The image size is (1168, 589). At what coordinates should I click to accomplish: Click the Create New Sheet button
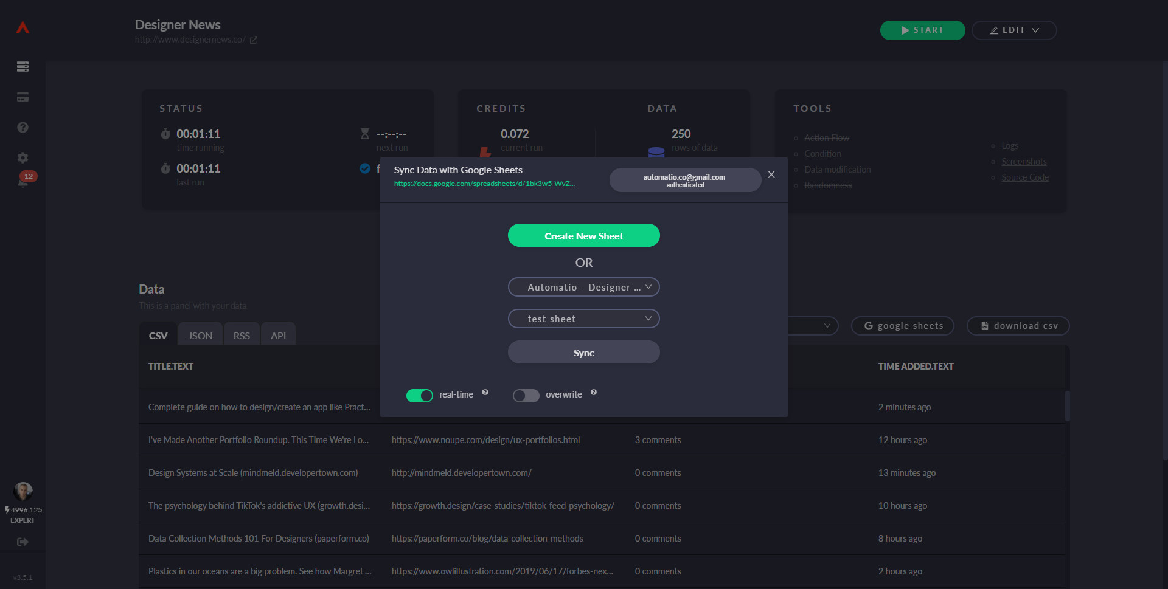(583, 236)
